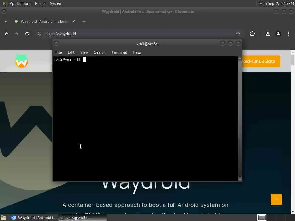Image resolution: width=295 pixels, height=221 pixels.
Task: Open the terminal Search menu
Action: [100, 52]
